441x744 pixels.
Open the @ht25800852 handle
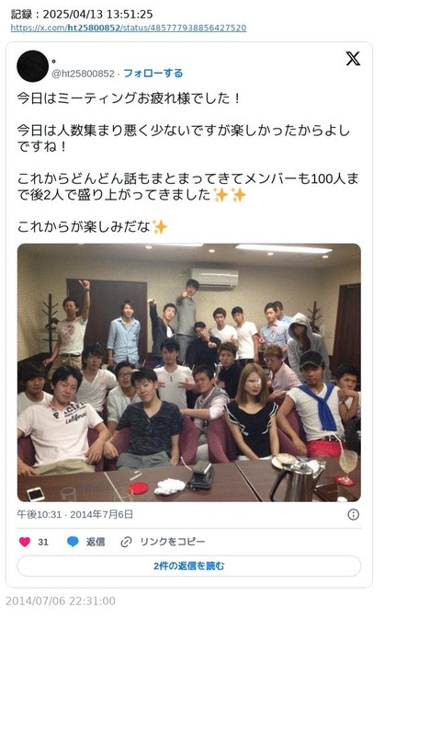click(x=83, y=74)
